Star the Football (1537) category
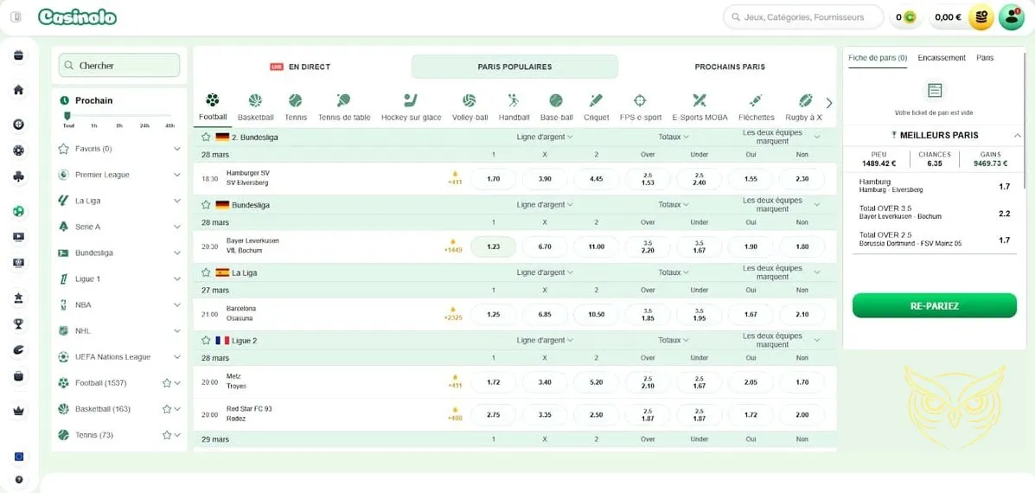1035x493 pixels. (167, 383)
